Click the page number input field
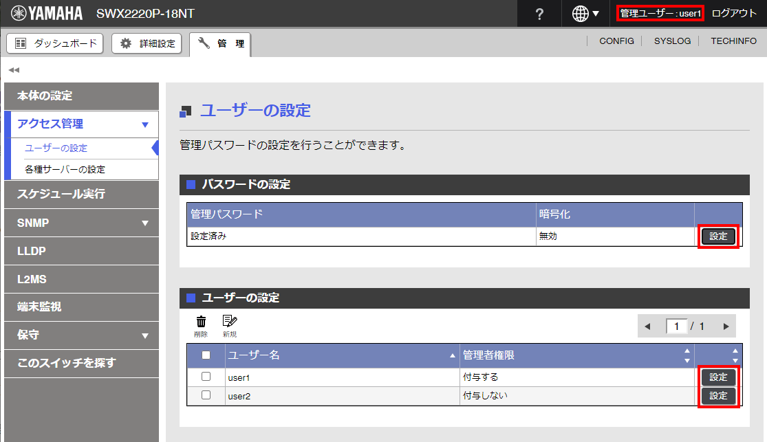Screen dimensions: 767x442 coord(677,327)
